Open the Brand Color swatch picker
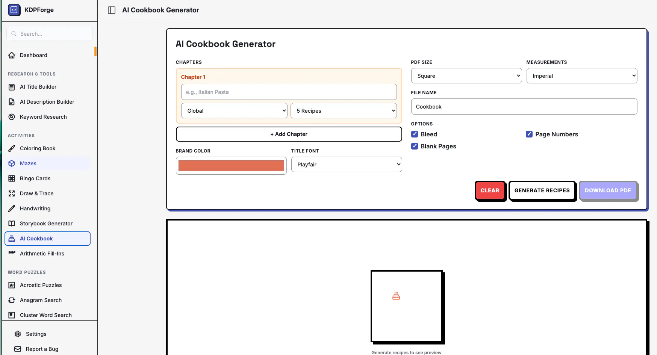657x355 pixels. (x=231, y=166)
